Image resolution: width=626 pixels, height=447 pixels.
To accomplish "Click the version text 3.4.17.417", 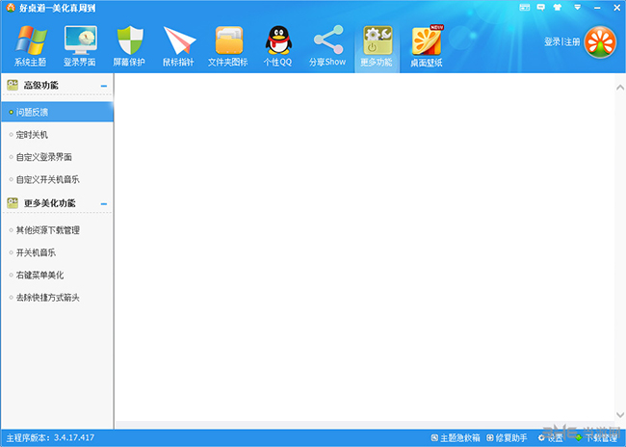I will click(x=74, y=437).
